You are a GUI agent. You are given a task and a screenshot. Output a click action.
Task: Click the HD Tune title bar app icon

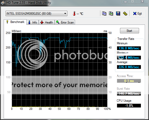(3, 2)
